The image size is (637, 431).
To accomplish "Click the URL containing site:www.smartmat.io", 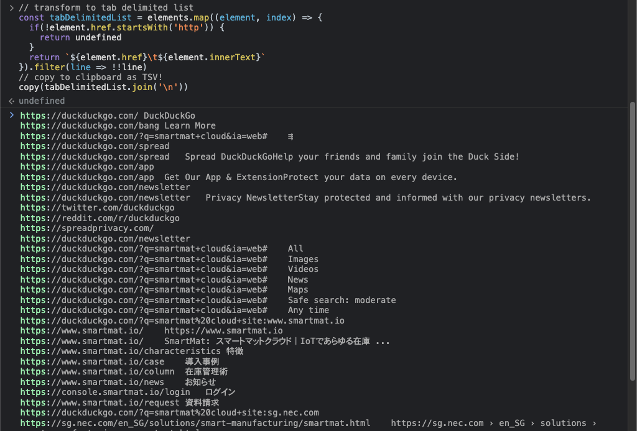I will tap(182, 320).
